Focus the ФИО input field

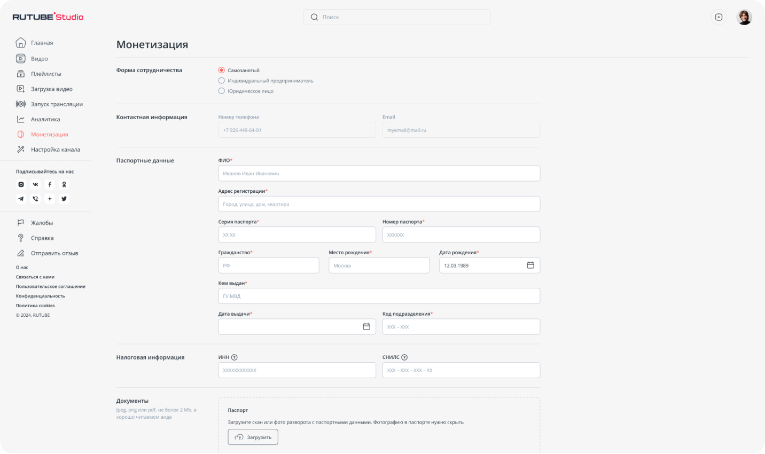(x=379, y=173)
